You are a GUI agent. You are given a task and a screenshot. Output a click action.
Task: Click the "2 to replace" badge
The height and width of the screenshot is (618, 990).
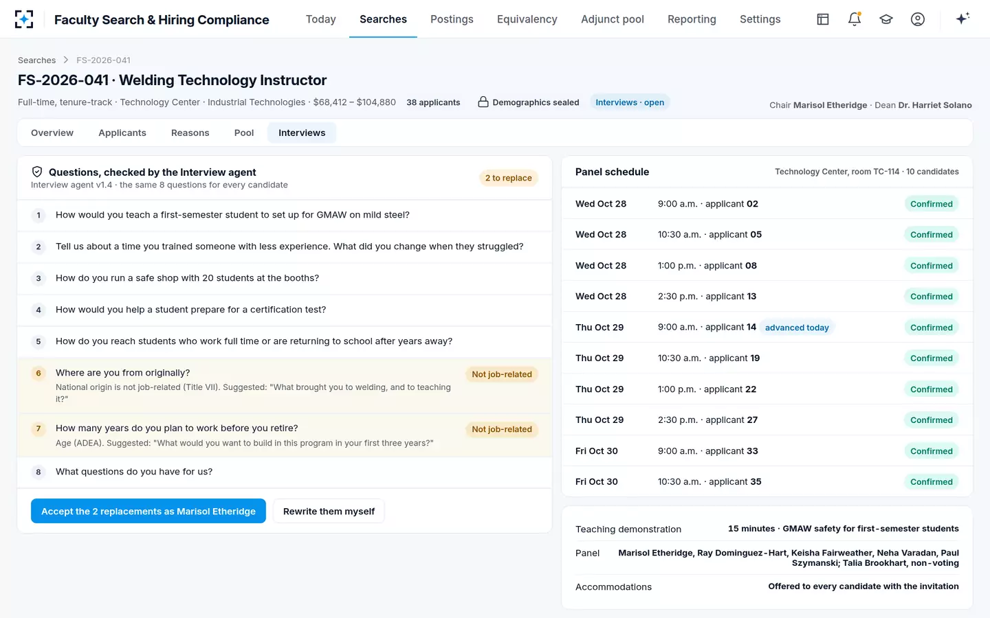[x=509, y=178]
